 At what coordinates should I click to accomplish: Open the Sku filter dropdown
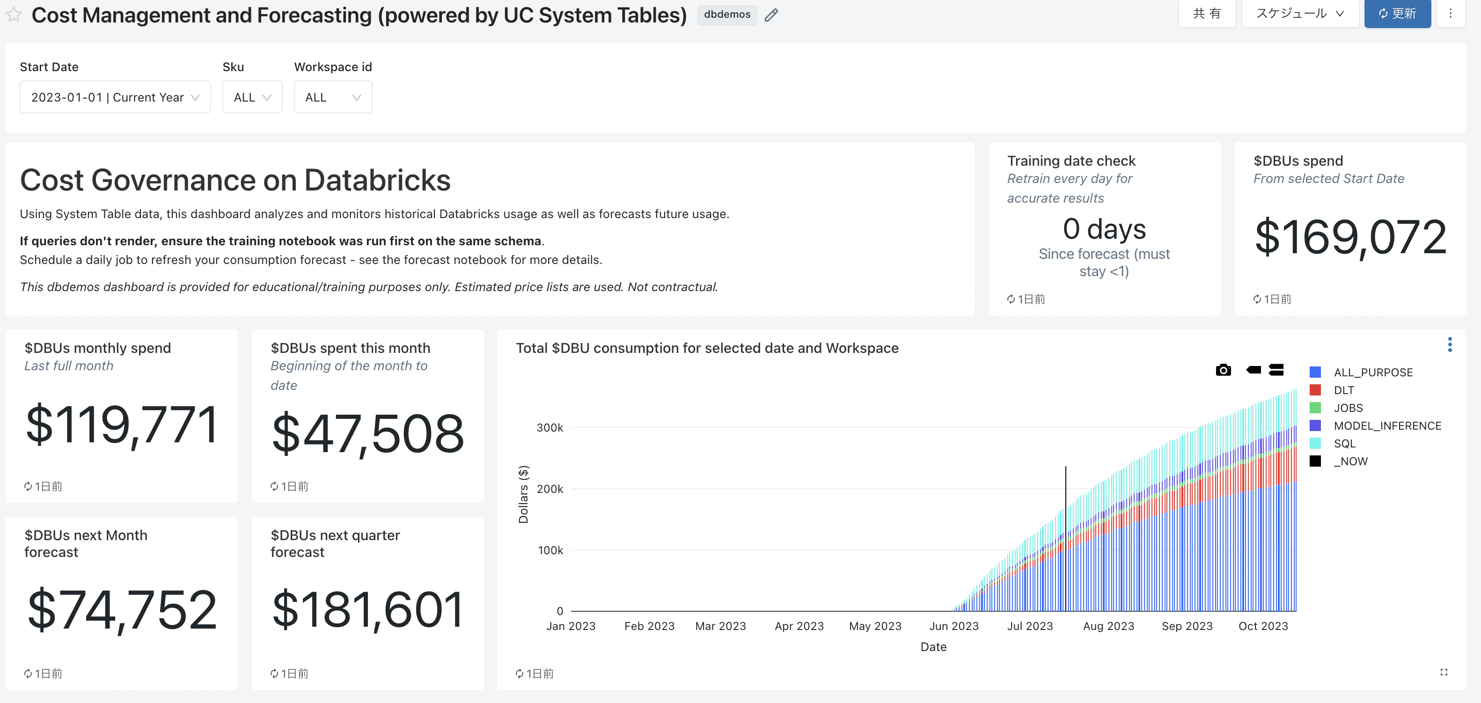pos(252,97)
